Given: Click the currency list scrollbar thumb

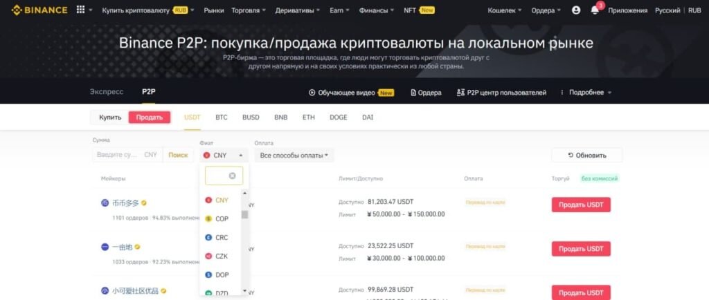Looking at the screenshot, I should click(244, 214).
